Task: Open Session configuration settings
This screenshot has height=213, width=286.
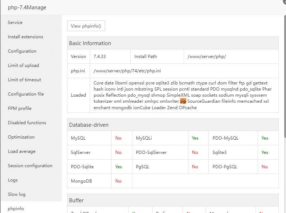Action: tap(30, 166)
